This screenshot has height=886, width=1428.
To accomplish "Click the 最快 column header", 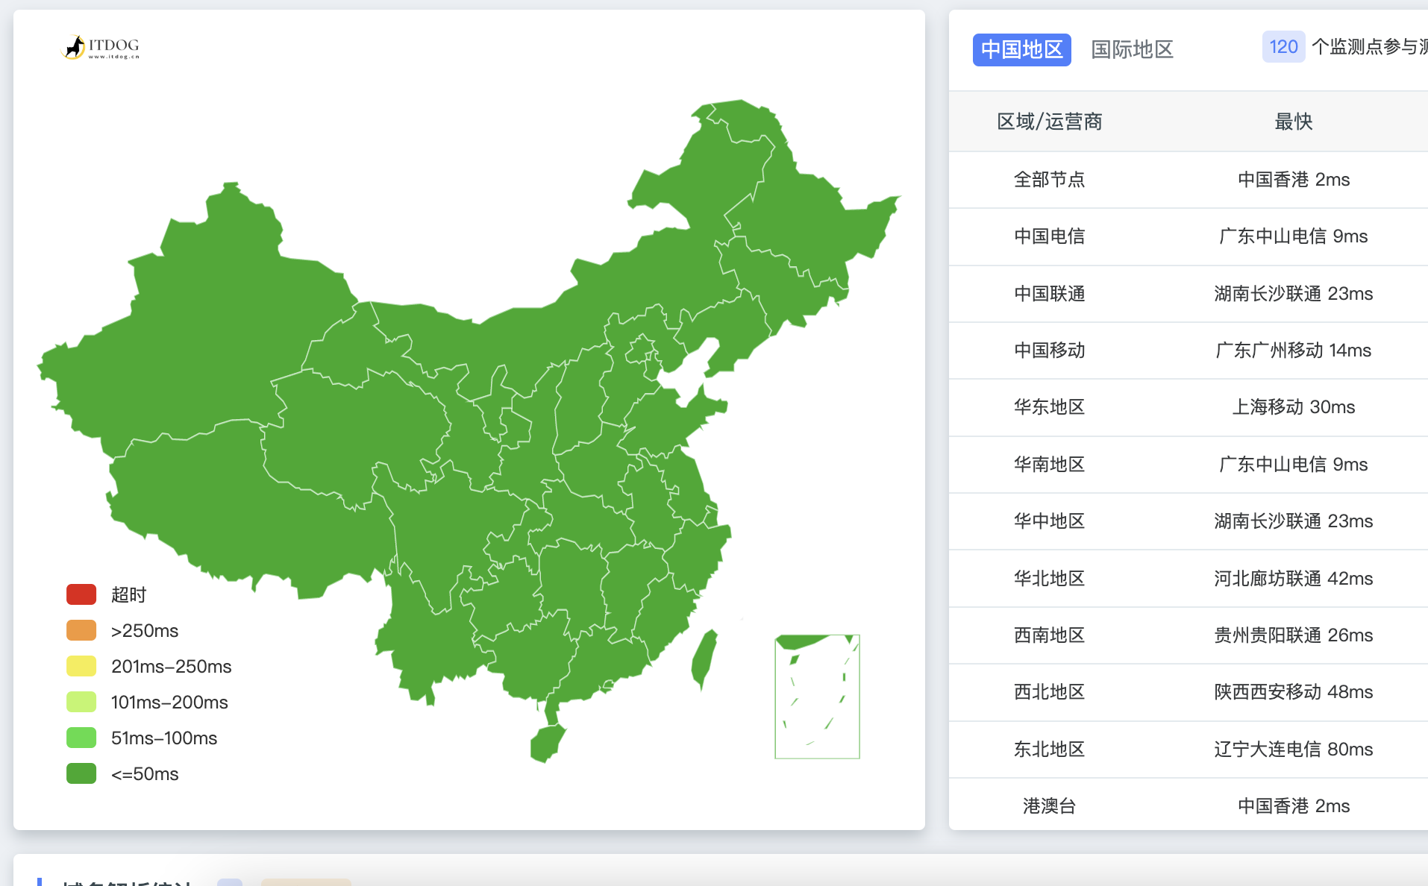I will 1293,122.
